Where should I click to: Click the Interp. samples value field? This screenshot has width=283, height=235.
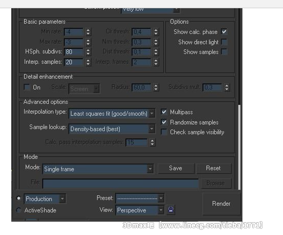point(73,62)
